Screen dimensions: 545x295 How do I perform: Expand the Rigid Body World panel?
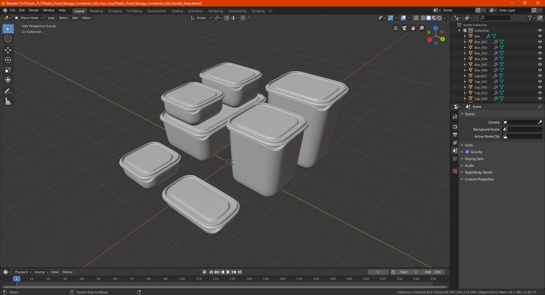[478, 172]
